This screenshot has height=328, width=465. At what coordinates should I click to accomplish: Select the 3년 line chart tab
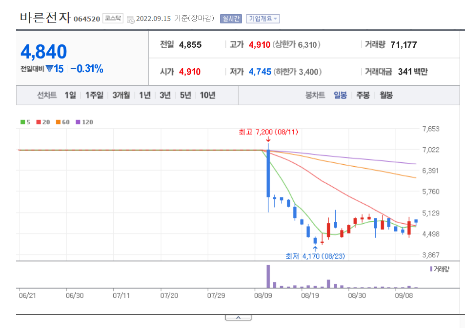tap(165, 95)
